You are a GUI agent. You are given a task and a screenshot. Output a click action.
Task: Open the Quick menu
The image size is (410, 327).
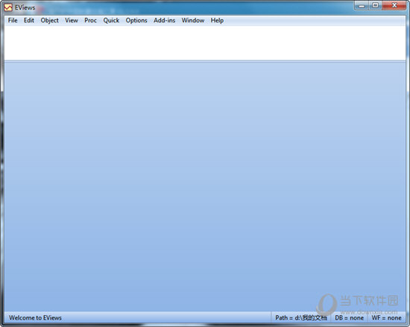[x=111, y=20]
